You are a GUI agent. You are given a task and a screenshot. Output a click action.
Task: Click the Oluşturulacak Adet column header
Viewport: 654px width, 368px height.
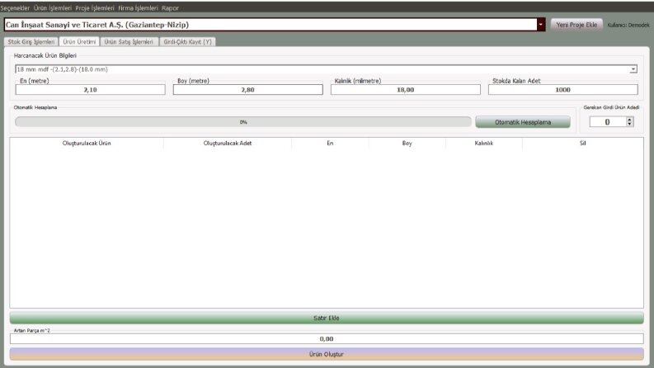click(228, 143)
